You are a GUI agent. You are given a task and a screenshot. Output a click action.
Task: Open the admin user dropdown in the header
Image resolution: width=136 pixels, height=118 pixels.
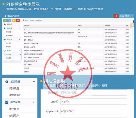[x=126, y=16]
